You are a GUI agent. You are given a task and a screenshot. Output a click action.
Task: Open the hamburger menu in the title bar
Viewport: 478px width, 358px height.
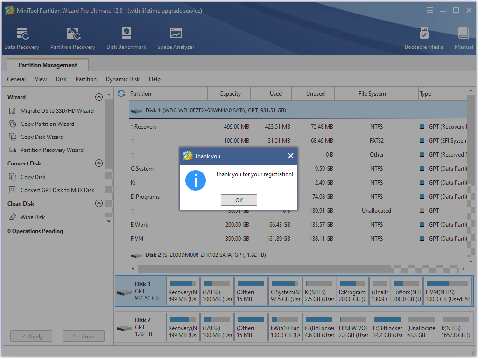point(430,11)
